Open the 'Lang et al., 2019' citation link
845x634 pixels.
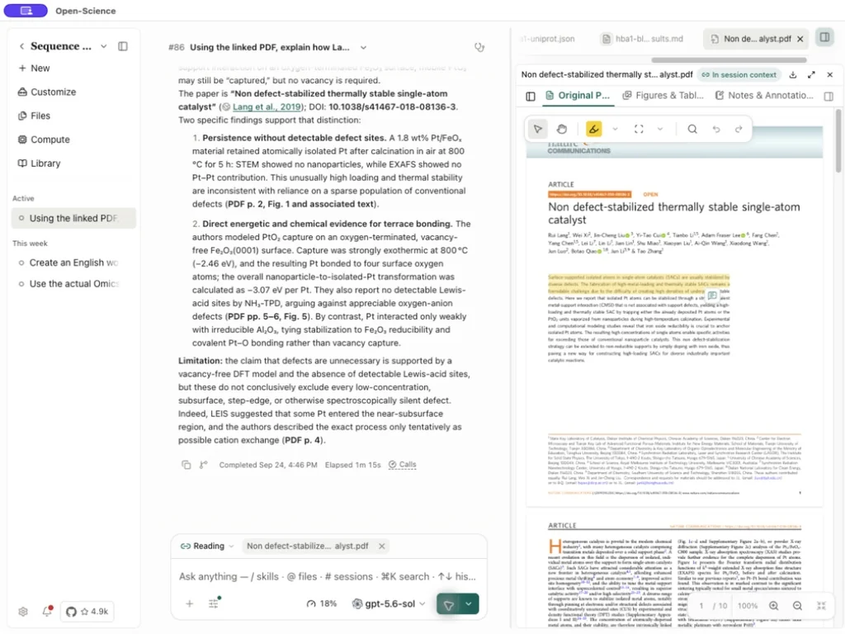pos(267,106)
